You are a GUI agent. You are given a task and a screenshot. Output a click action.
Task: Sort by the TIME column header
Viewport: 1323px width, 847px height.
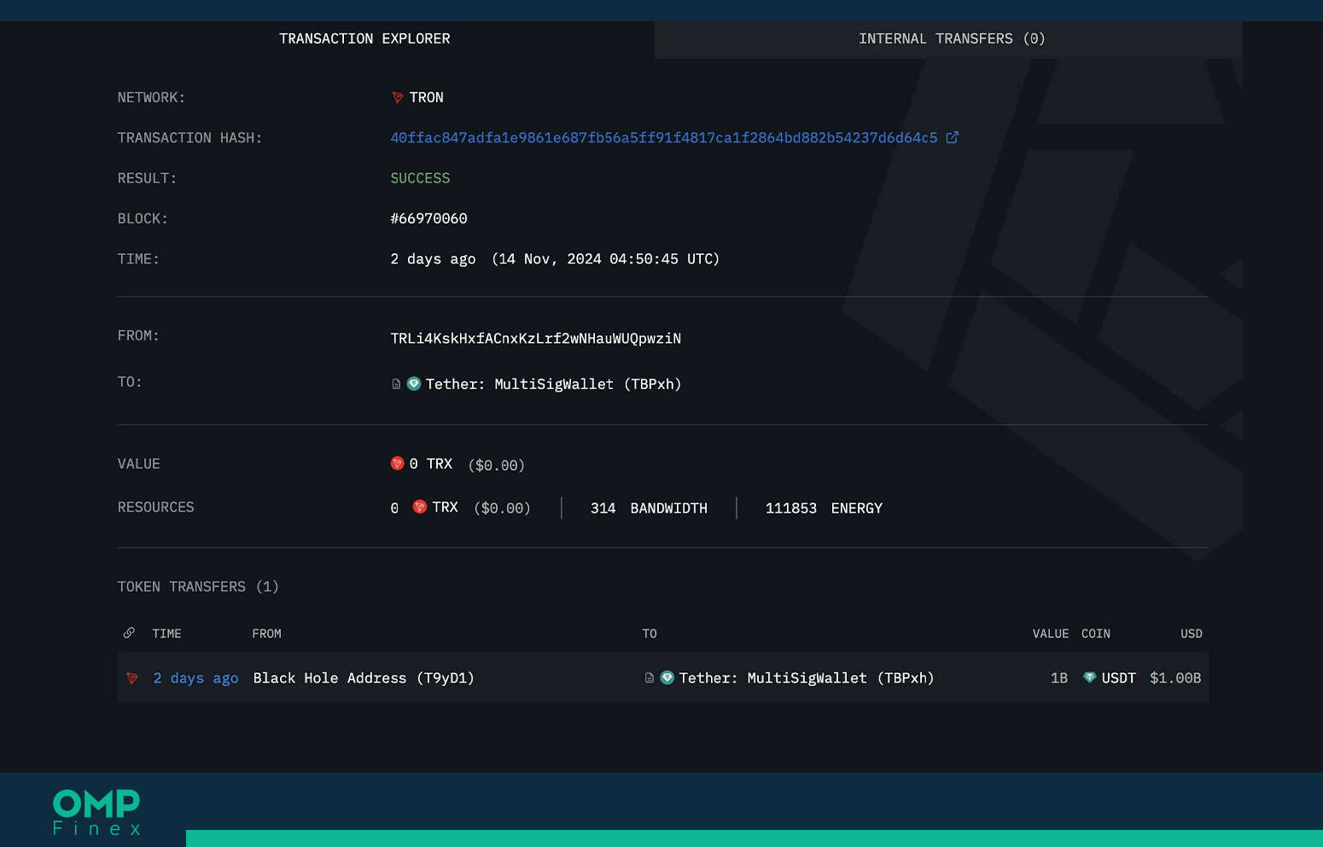pos(166,634)
